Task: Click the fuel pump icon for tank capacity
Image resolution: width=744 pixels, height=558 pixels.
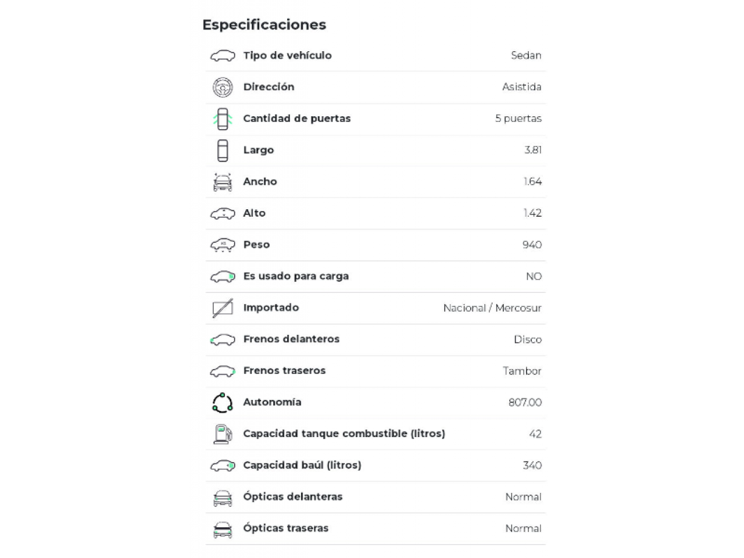Action: [223, 434]
